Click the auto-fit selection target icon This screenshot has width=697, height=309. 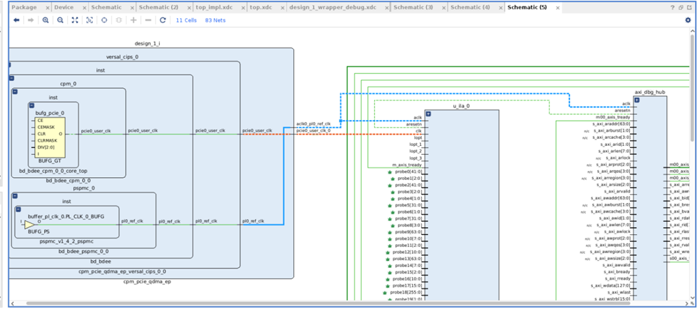pyautogui.click(x=104, y=20)
